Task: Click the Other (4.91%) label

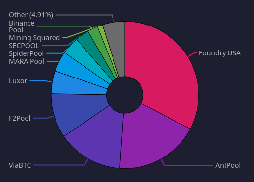Action: [31, 15]
